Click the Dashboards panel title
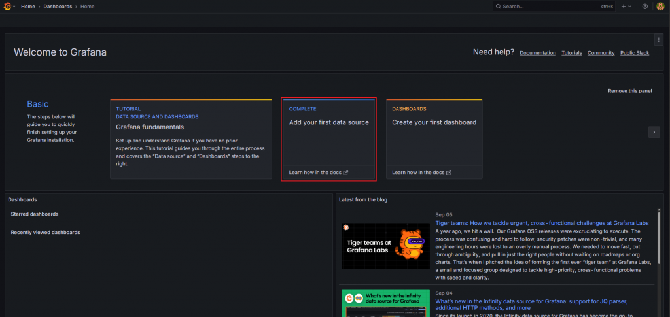Image resolution: width=670 pixels, height=317 pixels. pos(22,199)
